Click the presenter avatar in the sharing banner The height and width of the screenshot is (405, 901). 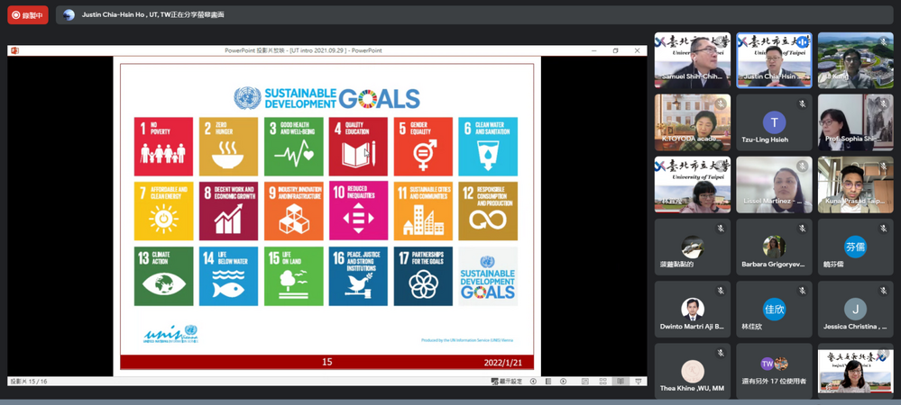(x=69, y=15)
